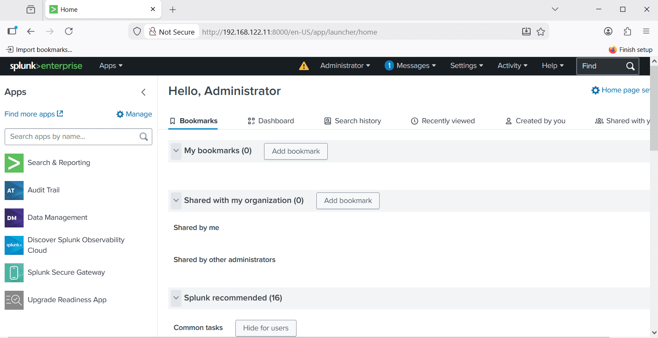Collapse the Apps sidebar panel

tap(143, 92)
